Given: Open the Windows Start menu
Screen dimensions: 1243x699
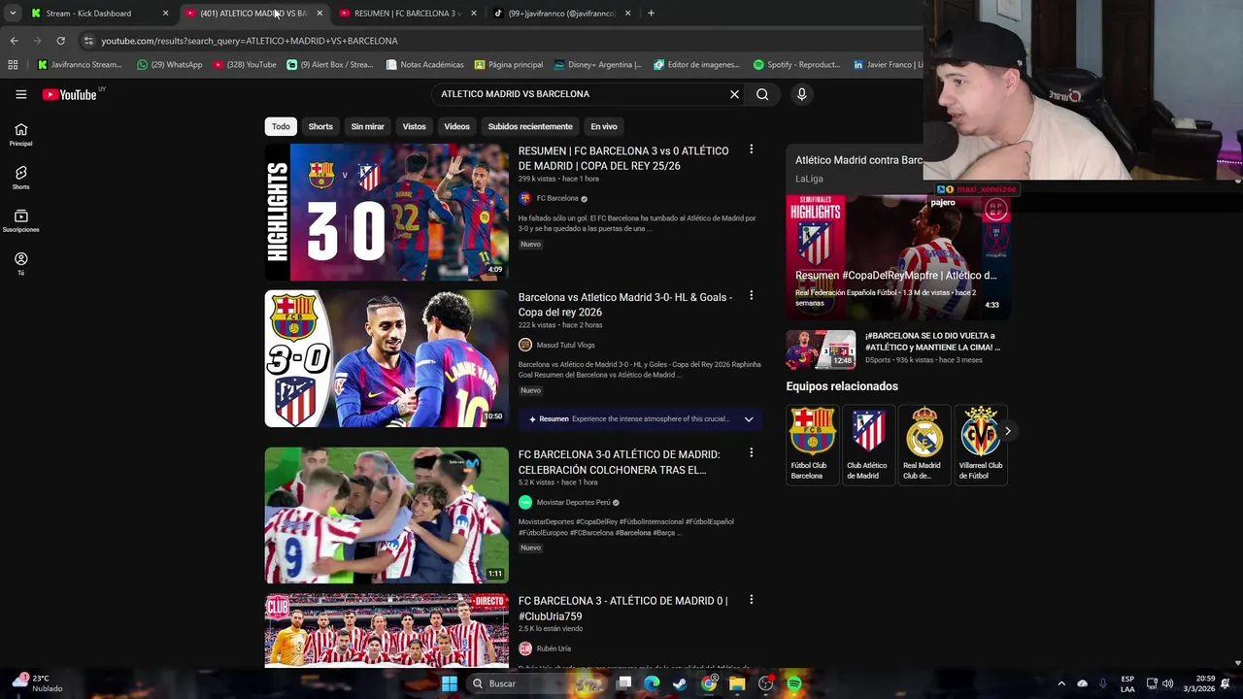Looking at the screenshot, I should [x=449, y=683].
